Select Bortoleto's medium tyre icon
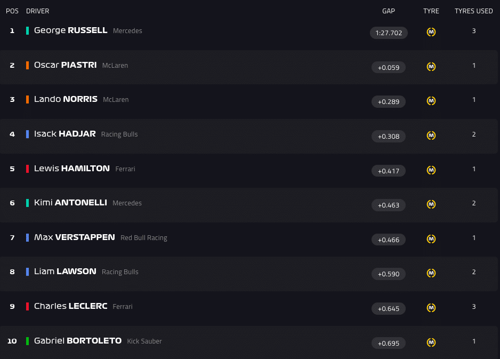Image resolution: width=500 pixels, height=359 pixels. (431, 342)
